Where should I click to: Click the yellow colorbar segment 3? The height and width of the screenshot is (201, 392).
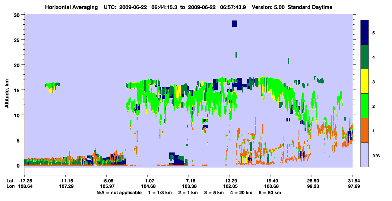365,81
